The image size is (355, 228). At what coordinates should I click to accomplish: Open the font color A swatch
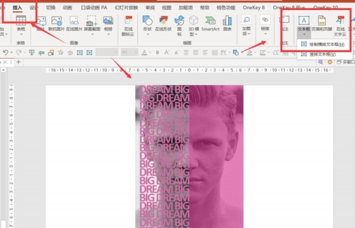coord(144,53)
